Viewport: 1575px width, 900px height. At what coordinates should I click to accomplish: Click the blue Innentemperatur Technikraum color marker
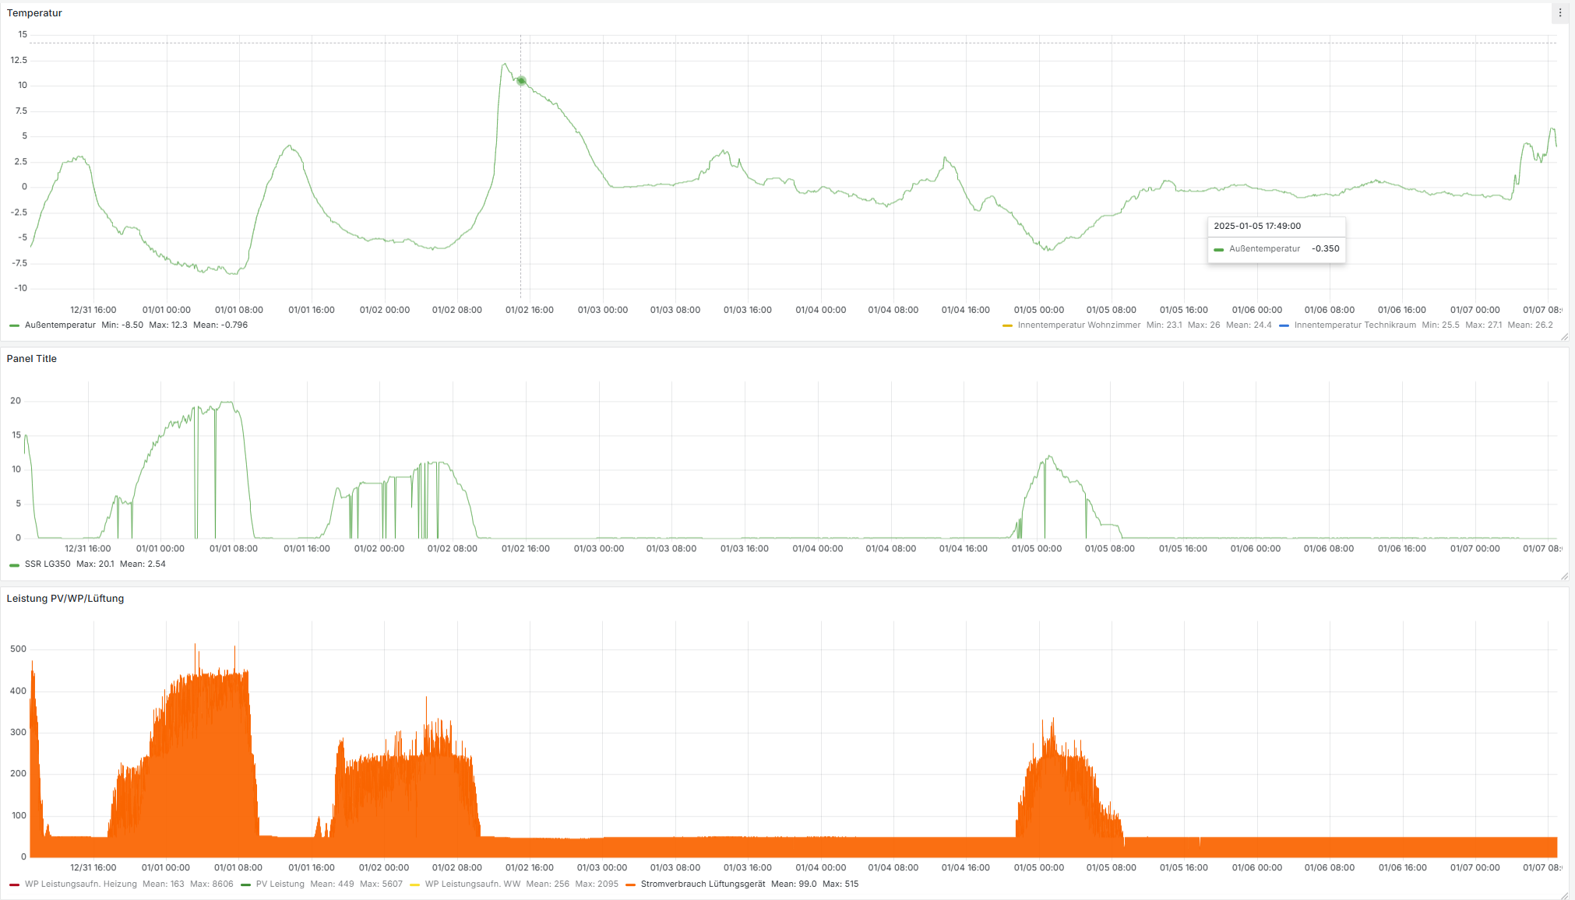click(1284, 325)
